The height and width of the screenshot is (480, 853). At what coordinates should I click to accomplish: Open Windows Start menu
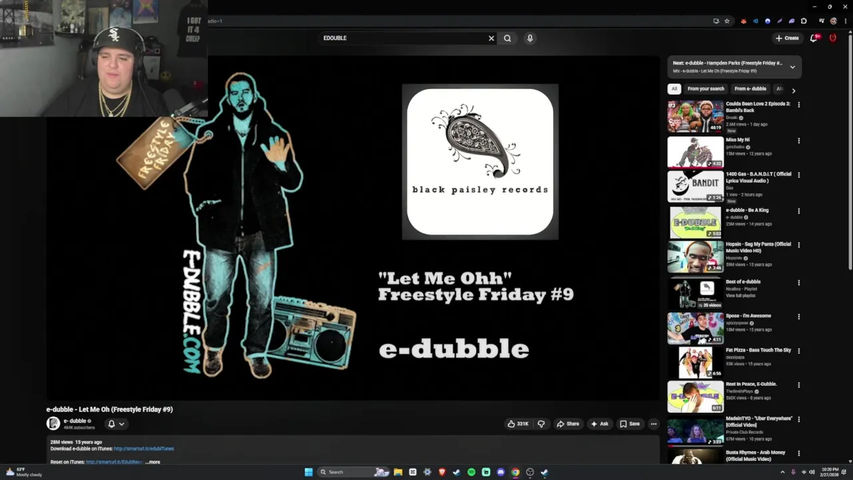pos(309,472)
